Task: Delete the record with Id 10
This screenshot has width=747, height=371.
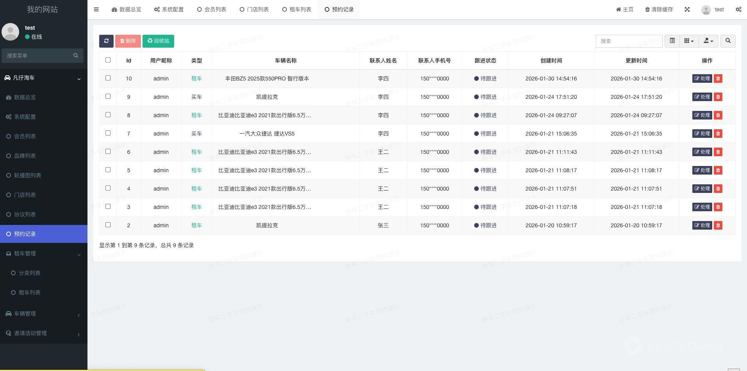Action: [x=718, y=78]
